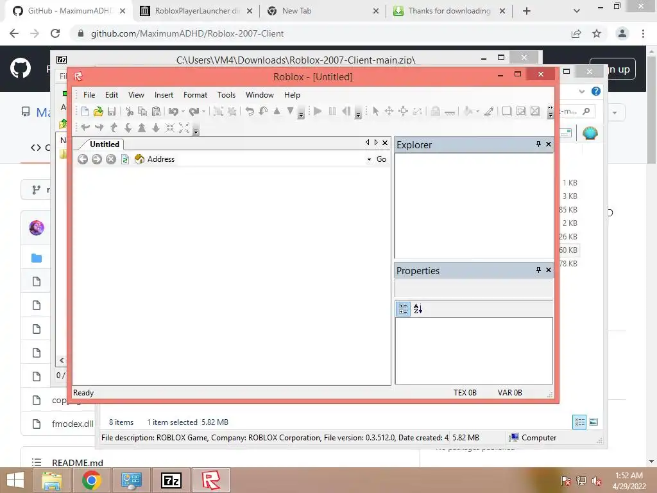Open the Address history dropdown arrow
The image size is (657, 493).
369,159
